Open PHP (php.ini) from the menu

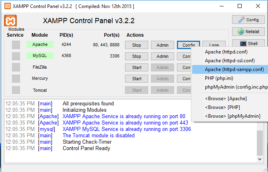pos(230,78)
